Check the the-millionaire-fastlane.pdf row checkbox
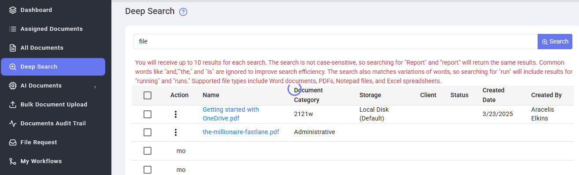The image size is (579, 175). (148, 132)
